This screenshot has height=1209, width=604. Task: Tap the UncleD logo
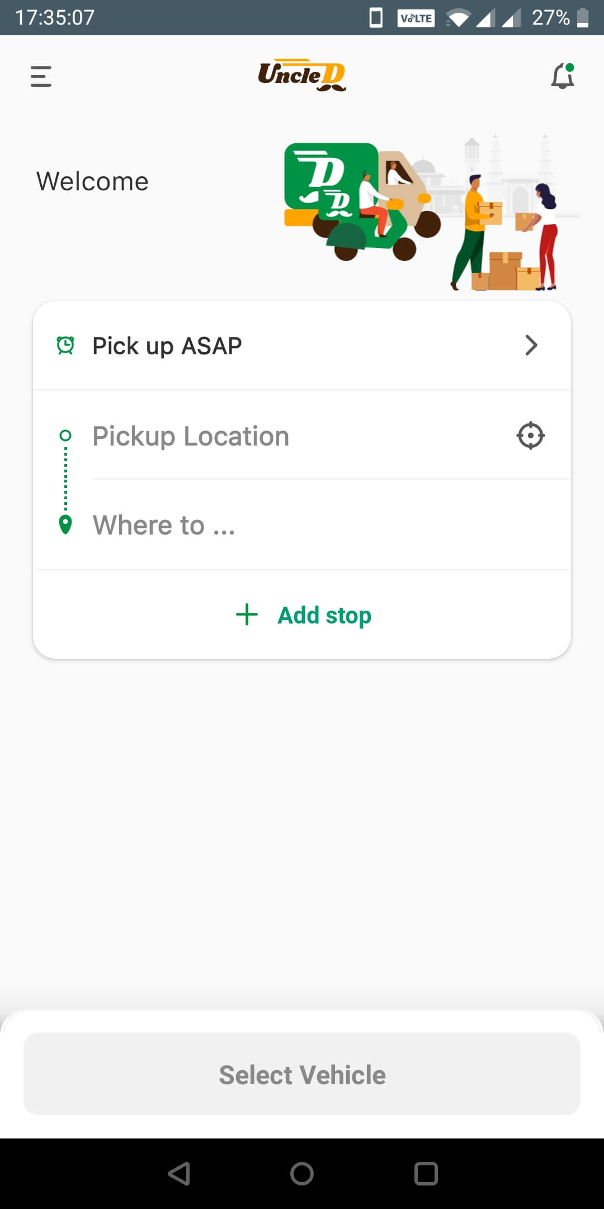[x=302, y=75]
